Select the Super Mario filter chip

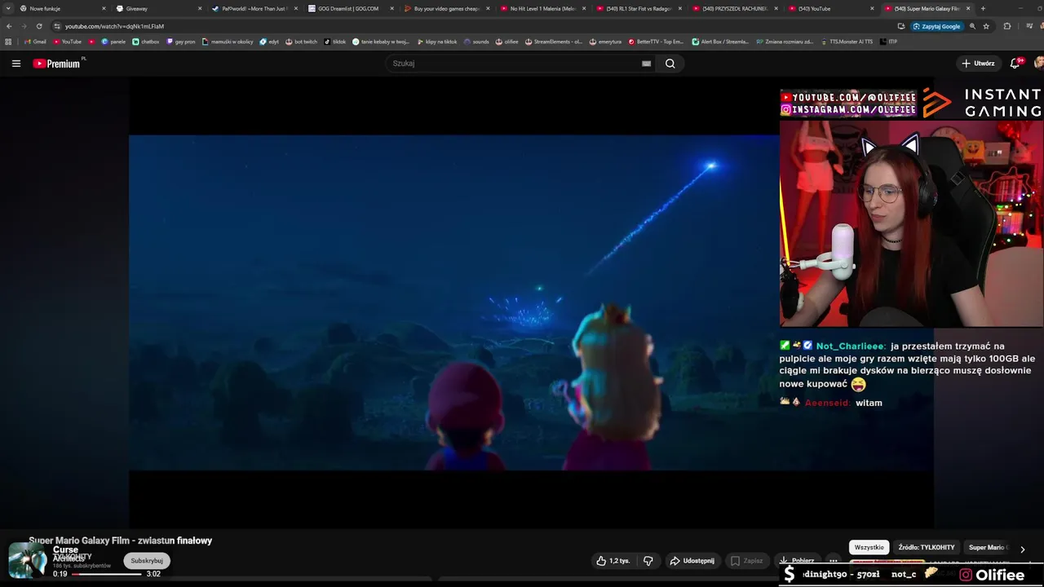pyautogui.click(x=988, y=548)
